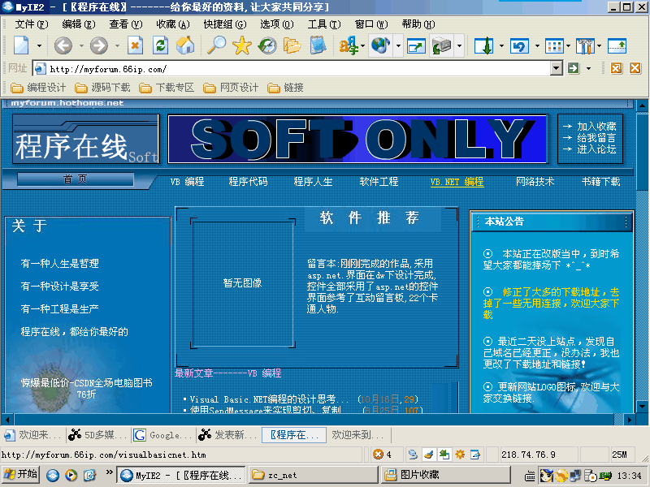Viewport: 650px width, 487px height.
Task: Click the New page document icon
Action: pyautogui.click(x=21, y=46)
